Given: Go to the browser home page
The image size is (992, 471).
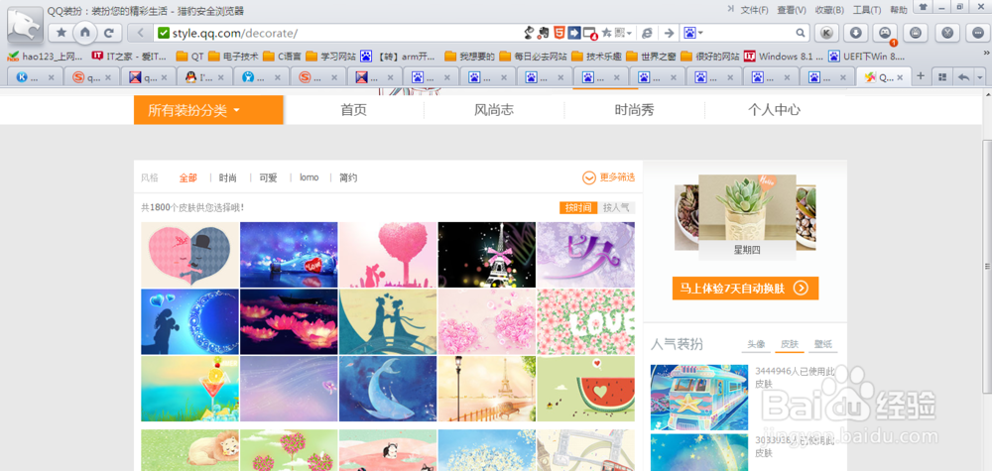Looking at the screenshot, I should tap(84, 33).
